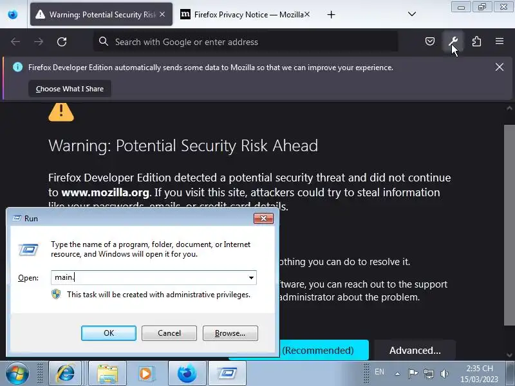Open Windows Media Player from taskbar
This screenshot has height=386, width=515.
(x=145, y=374)
